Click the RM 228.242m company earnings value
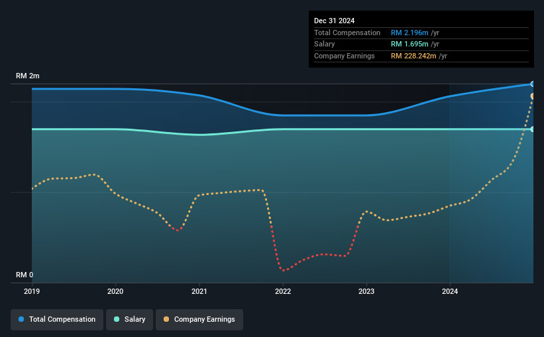The image size is (544, 337). [413, 56]
